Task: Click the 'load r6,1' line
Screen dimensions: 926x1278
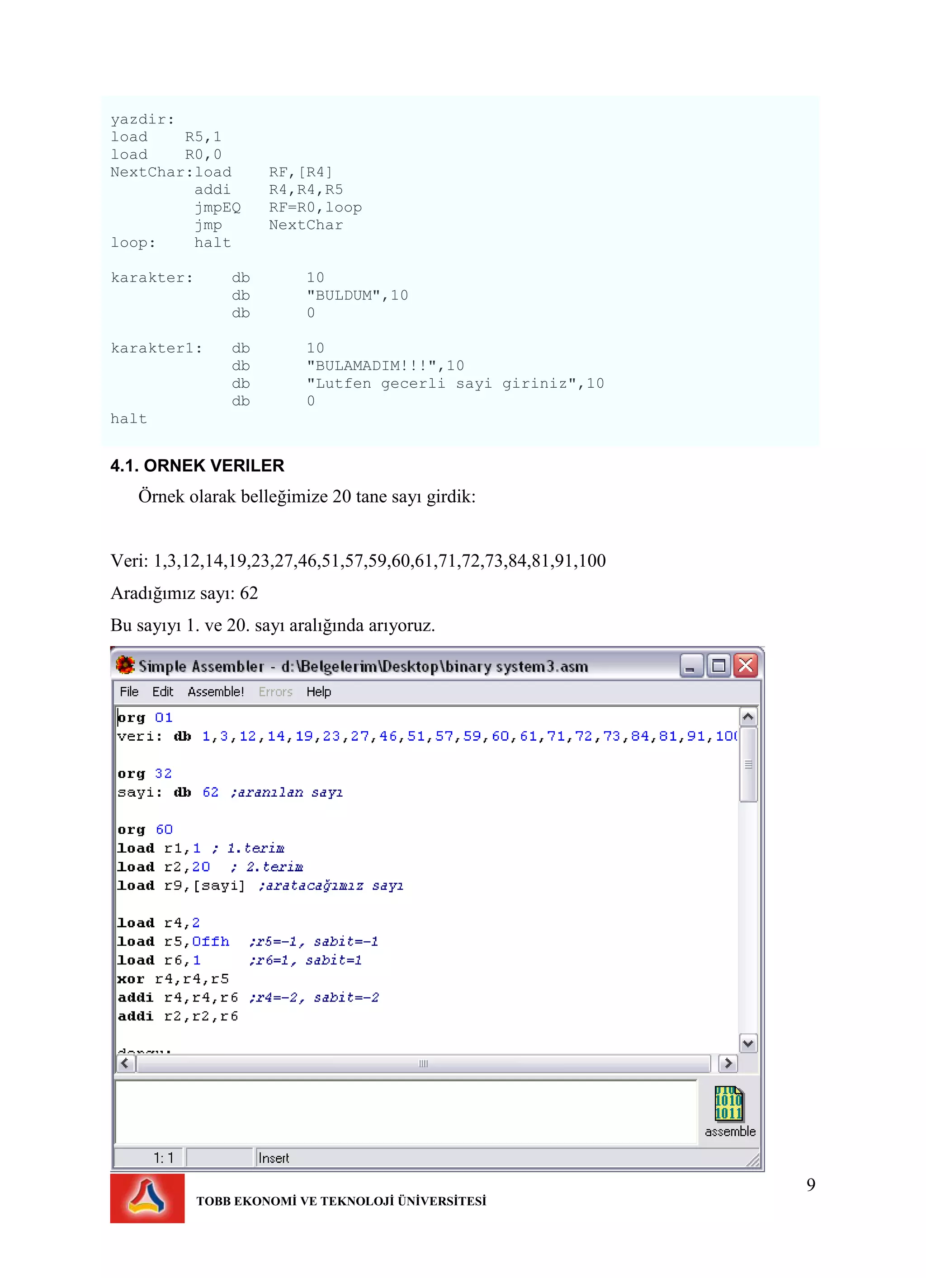Action: pos(239,959)
